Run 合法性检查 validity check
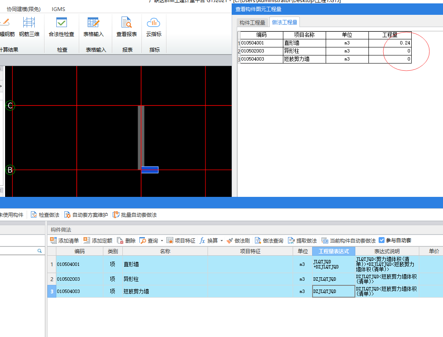The width and height of the screenshot is (443, 337). [61, 27]
